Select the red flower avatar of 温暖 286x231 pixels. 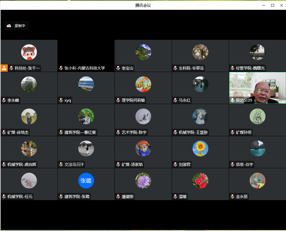pos(200,180)
